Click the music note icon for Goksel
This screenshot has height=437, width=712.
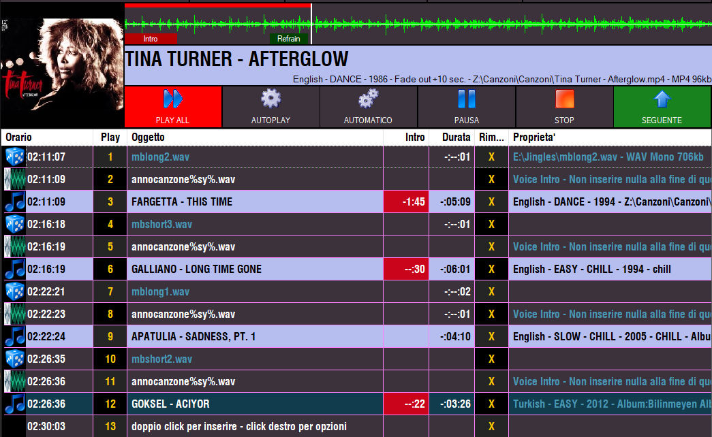pos(15,404)
